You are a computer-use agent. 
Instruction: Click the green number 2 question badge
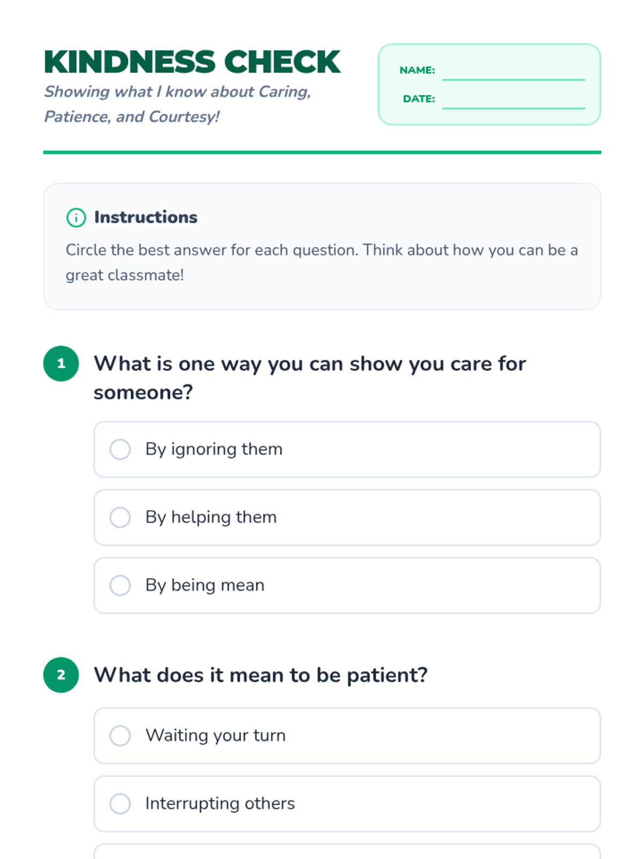[x=61, y=675]
